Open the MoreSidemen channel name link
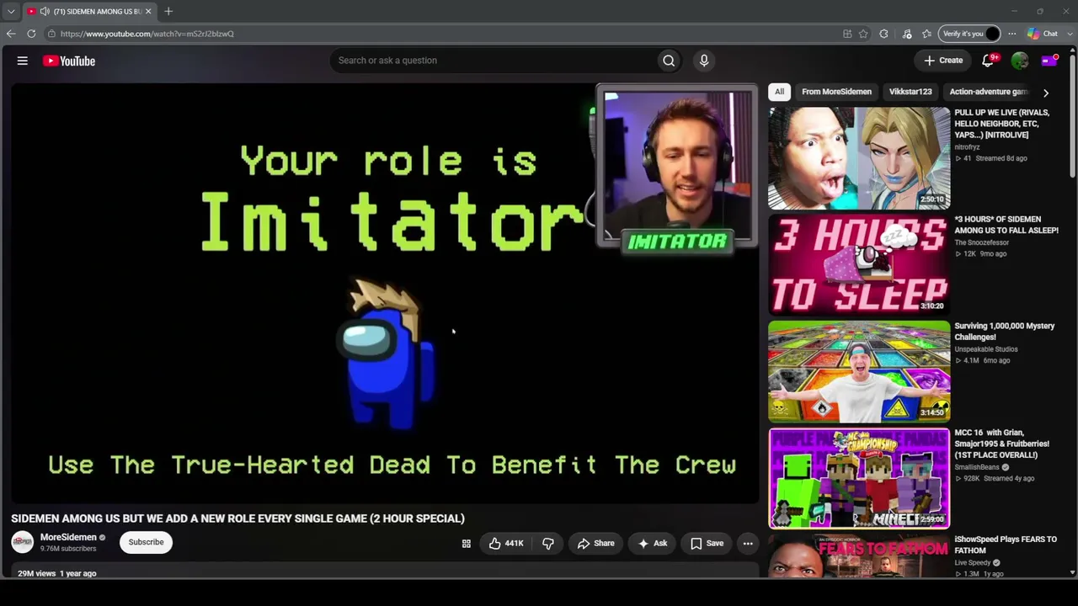Screen dimensions: 1078x606 68,537
